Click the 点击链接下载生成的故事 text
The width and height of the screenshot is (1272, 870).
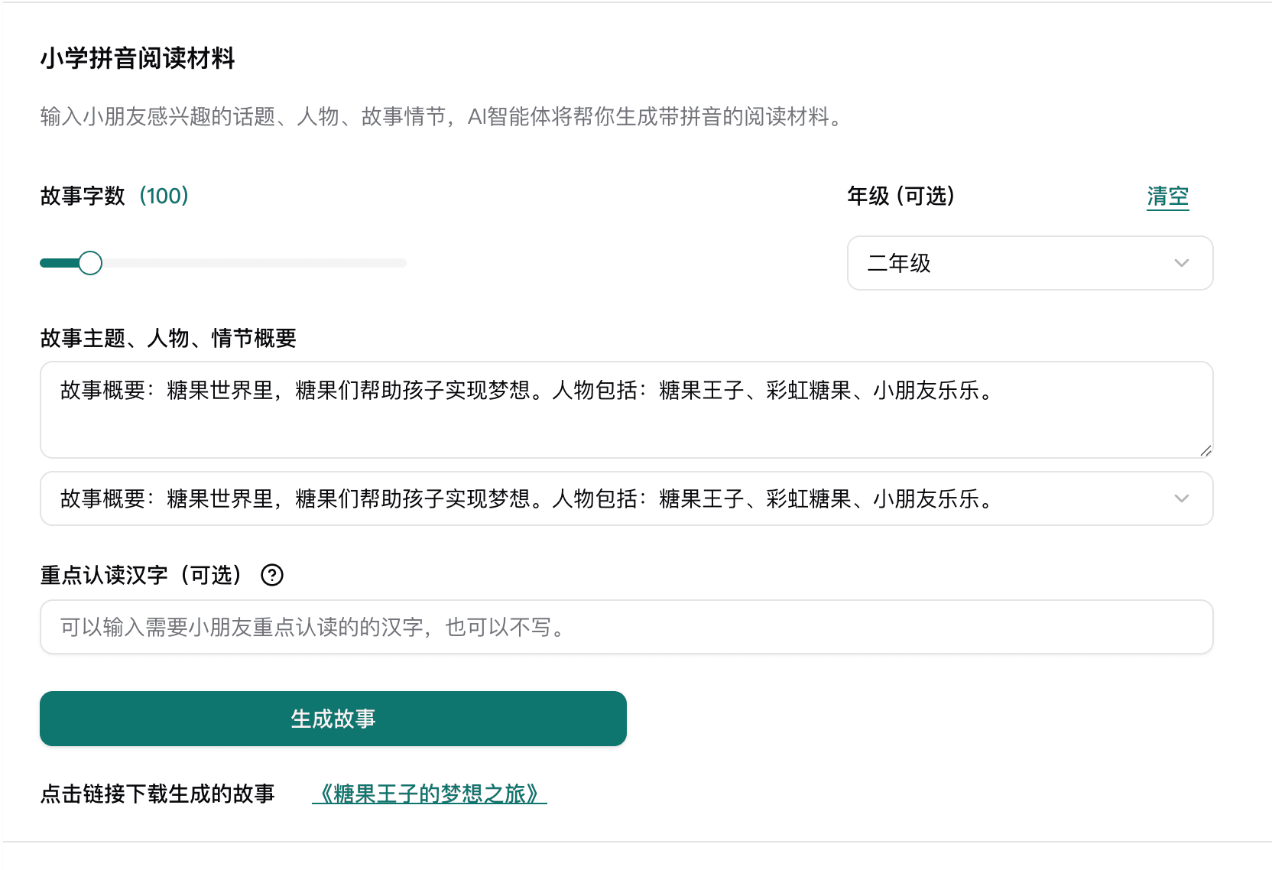(157, 794)
